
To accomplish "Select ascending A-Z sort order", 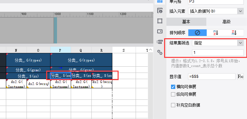I will [x=216, y=33].
